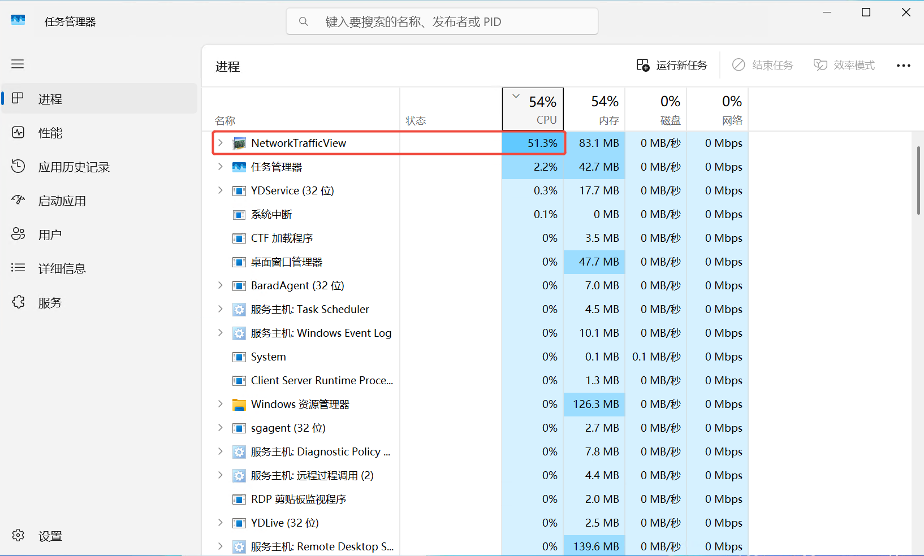Click the 效率模式 button
Image resolution: width=924 pixels, height=556 pixels.
pos(844,66)
